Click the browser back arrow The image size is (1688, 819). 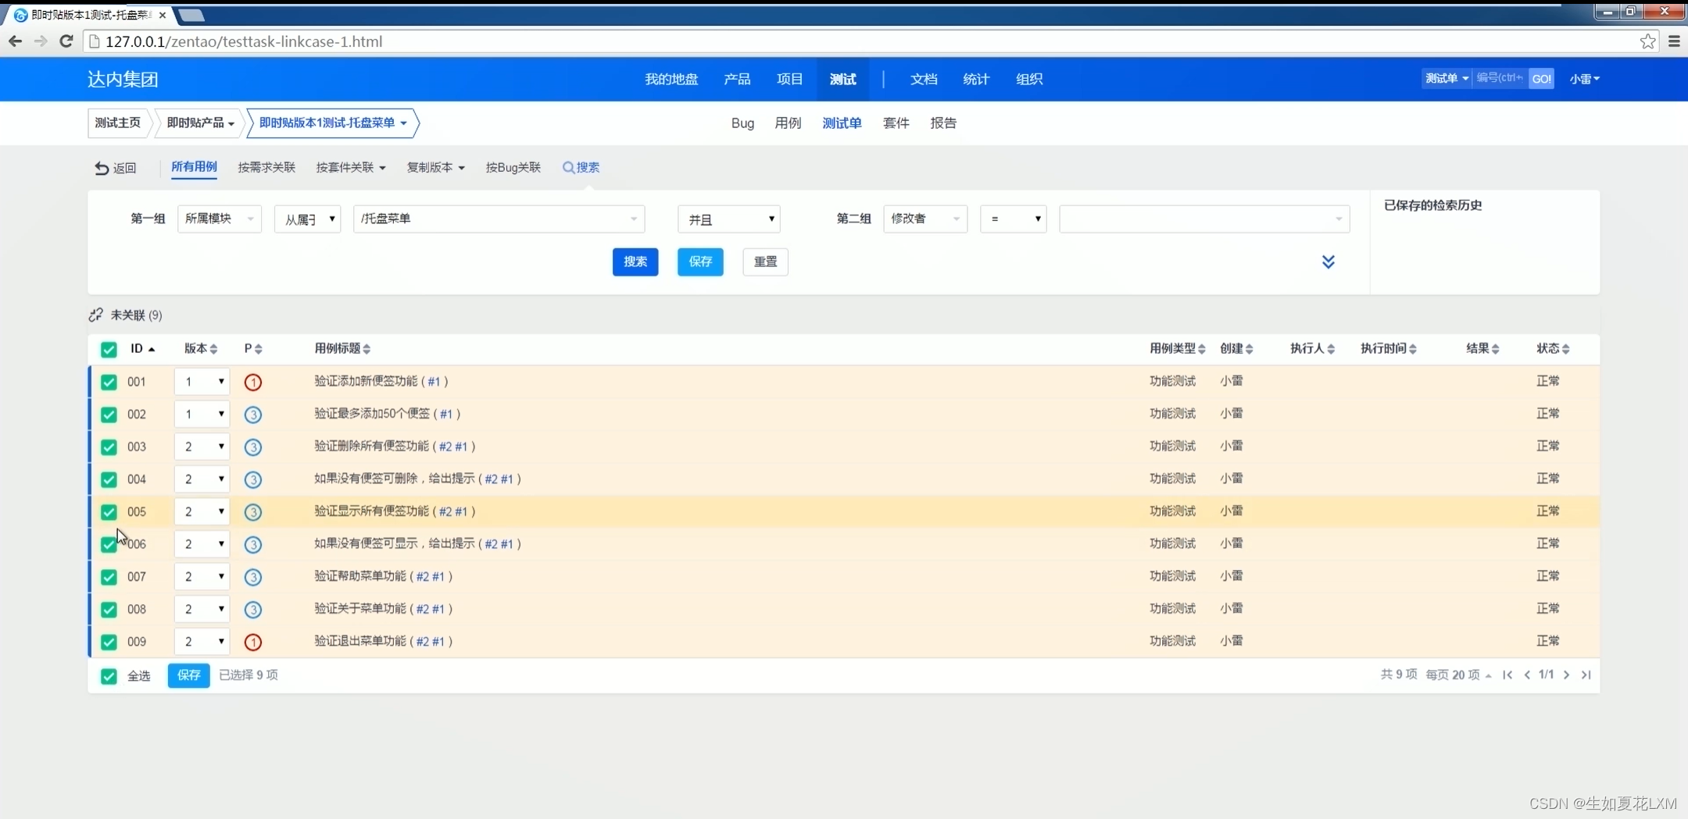click(15, 41)
